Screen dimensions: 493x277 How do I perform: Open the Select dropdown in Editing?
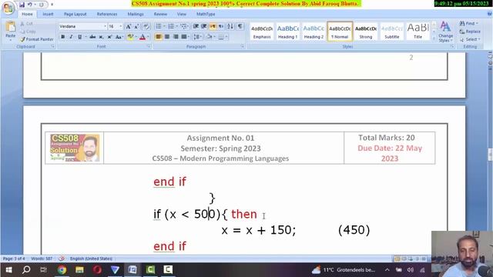(470, 39)
